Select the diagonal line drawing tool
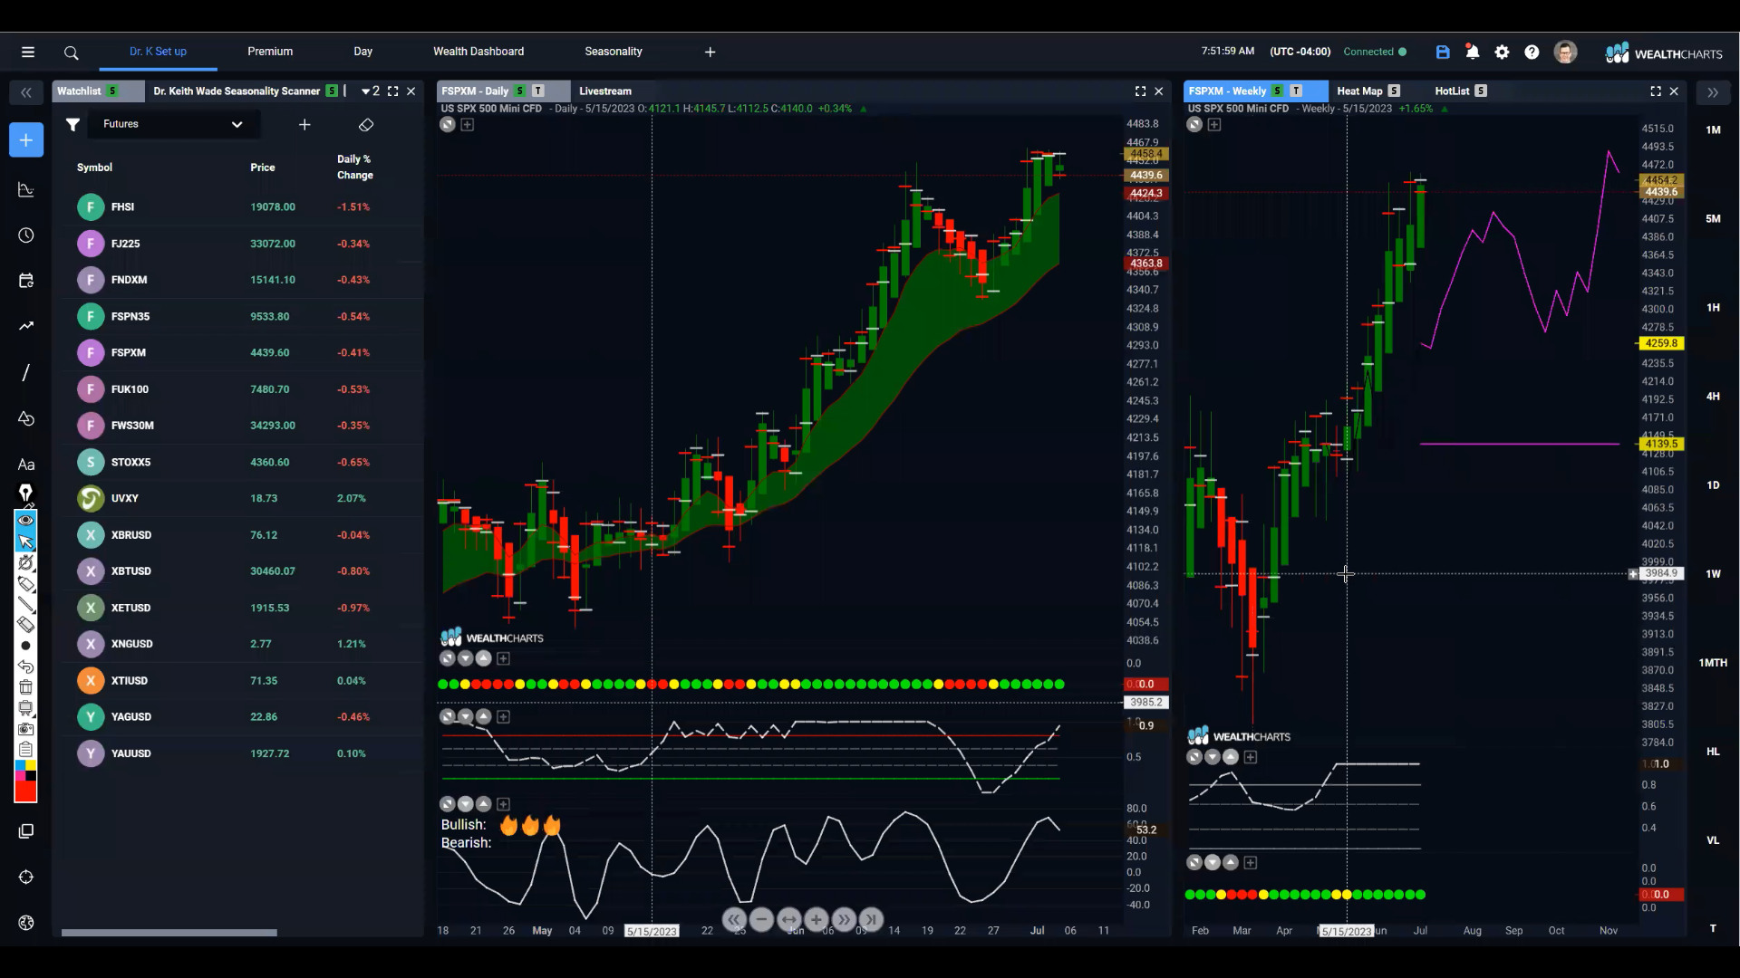 click(26, 372)
